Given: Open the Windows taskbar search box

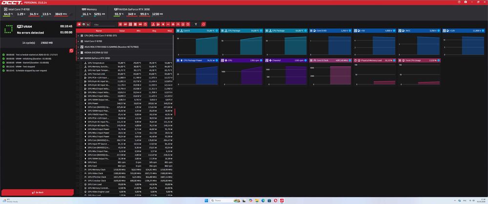Looking at the screenshot, I should click(225, 201).
